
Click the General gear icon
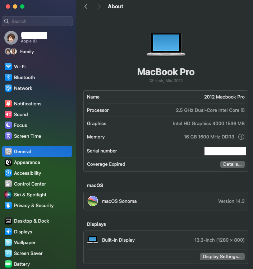(8, 151)
